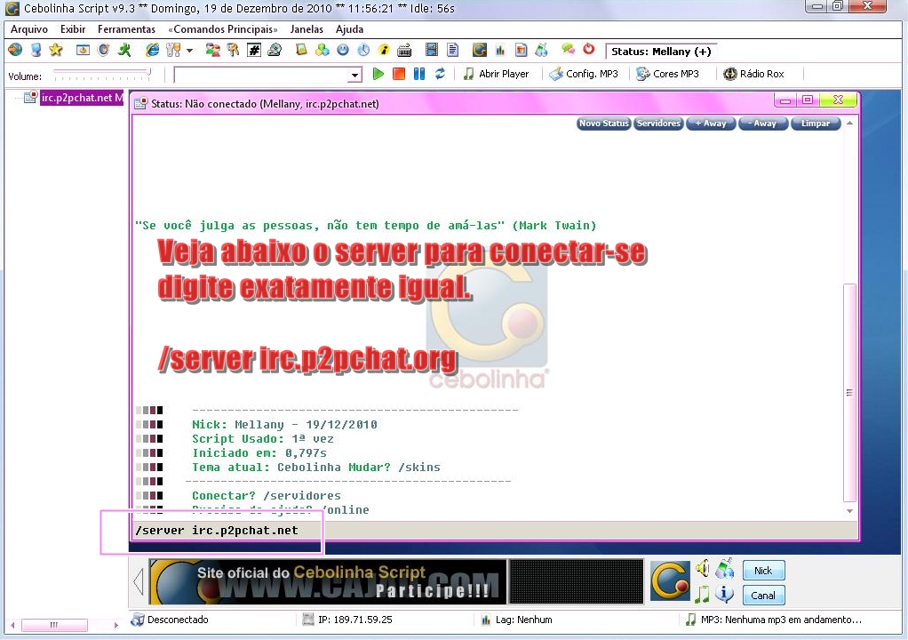
Task: Click the + Away button
Action: (711, 124)
